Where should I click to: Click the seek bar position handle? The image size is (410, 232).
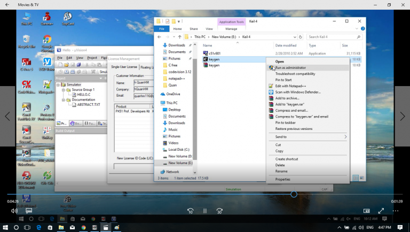294,194
